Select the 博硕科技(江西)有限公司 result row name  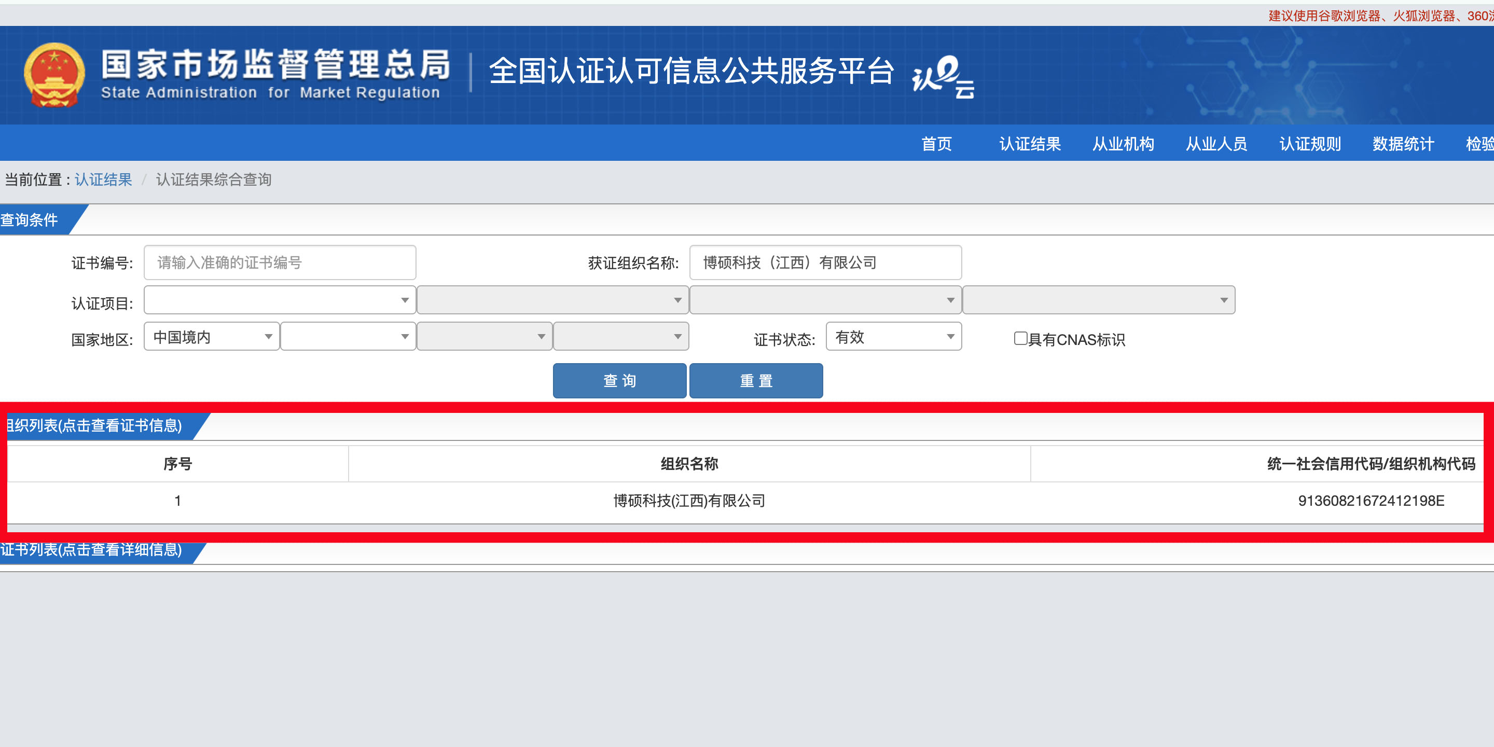(x=689, y=501)
